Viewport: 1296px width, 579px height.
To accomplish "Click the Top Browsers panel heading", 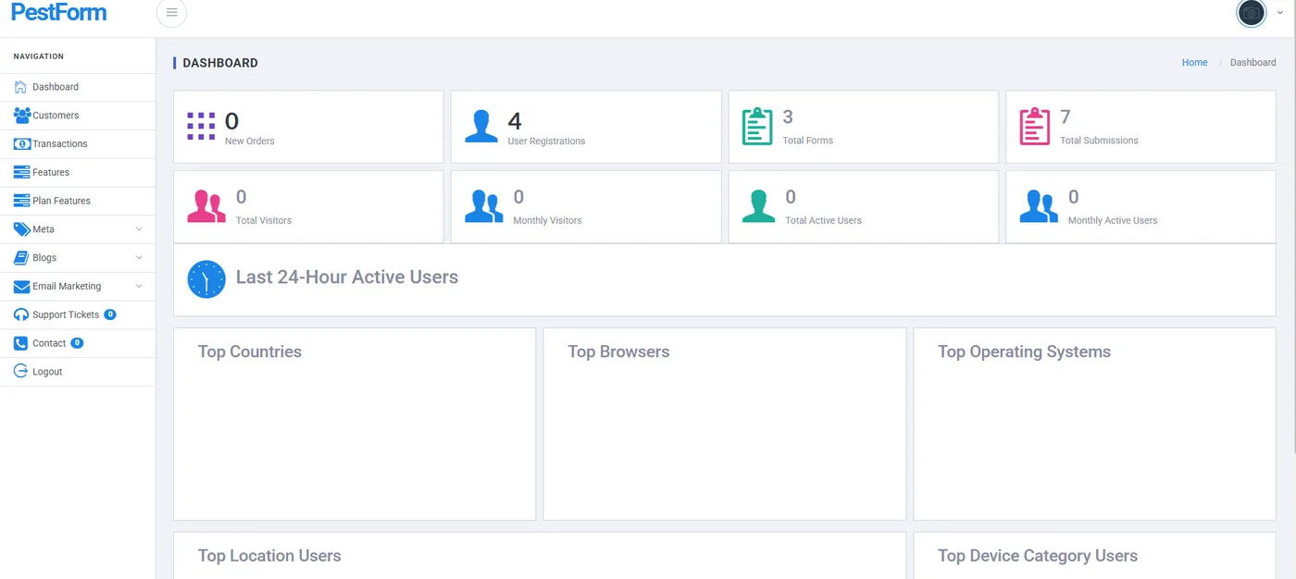I will coord(618,351).
